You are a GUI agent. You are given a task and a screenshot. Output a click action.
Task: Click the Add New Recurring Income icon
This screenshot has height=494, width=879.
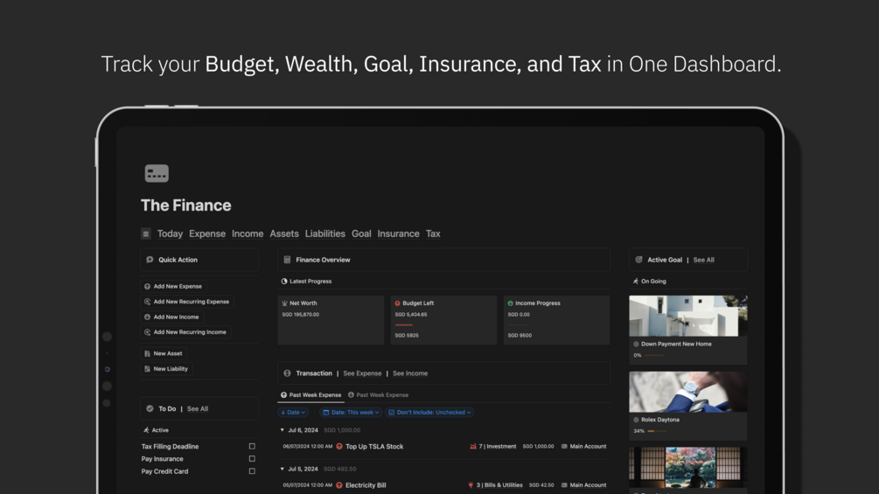pyautogui.click(x=147, y=332)
